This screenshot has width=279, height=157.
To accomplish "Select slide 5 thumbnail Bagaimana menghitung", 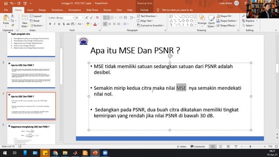I will click(31, 134).
